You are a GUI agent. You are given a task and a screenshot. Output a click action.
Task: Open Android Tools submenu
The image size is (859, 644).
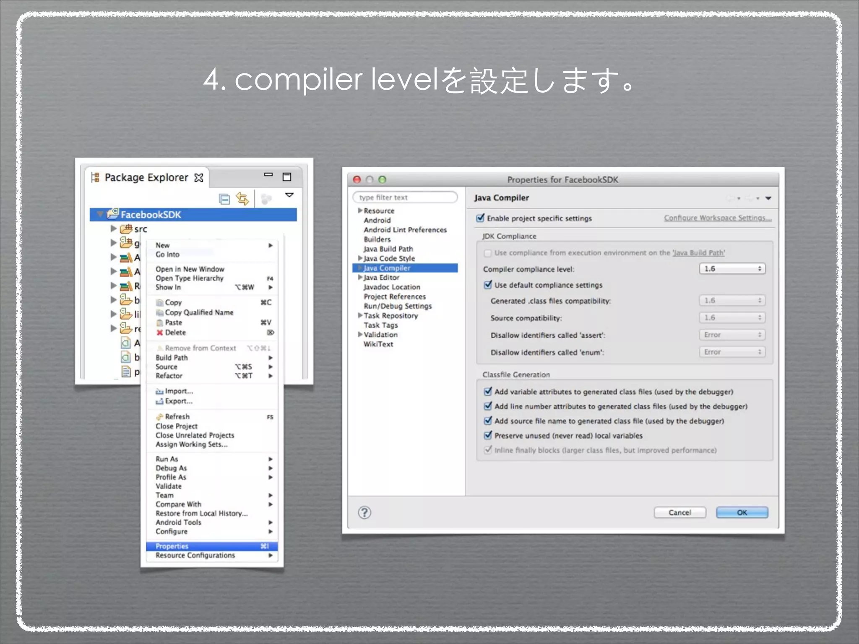(212, 522)
